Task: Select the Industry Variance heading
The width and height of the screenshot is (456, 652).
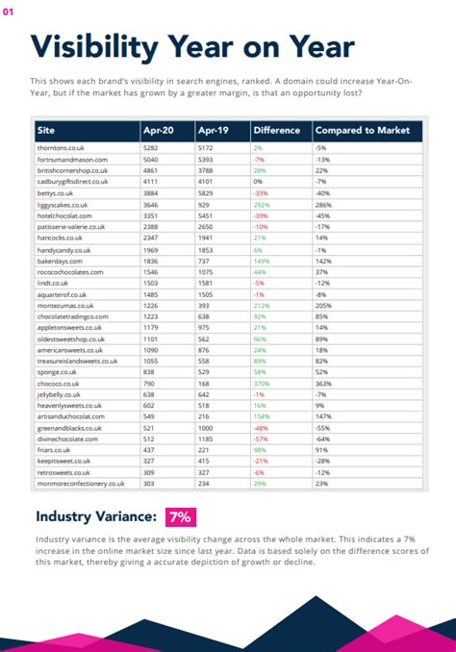Action: coord(96,516)
